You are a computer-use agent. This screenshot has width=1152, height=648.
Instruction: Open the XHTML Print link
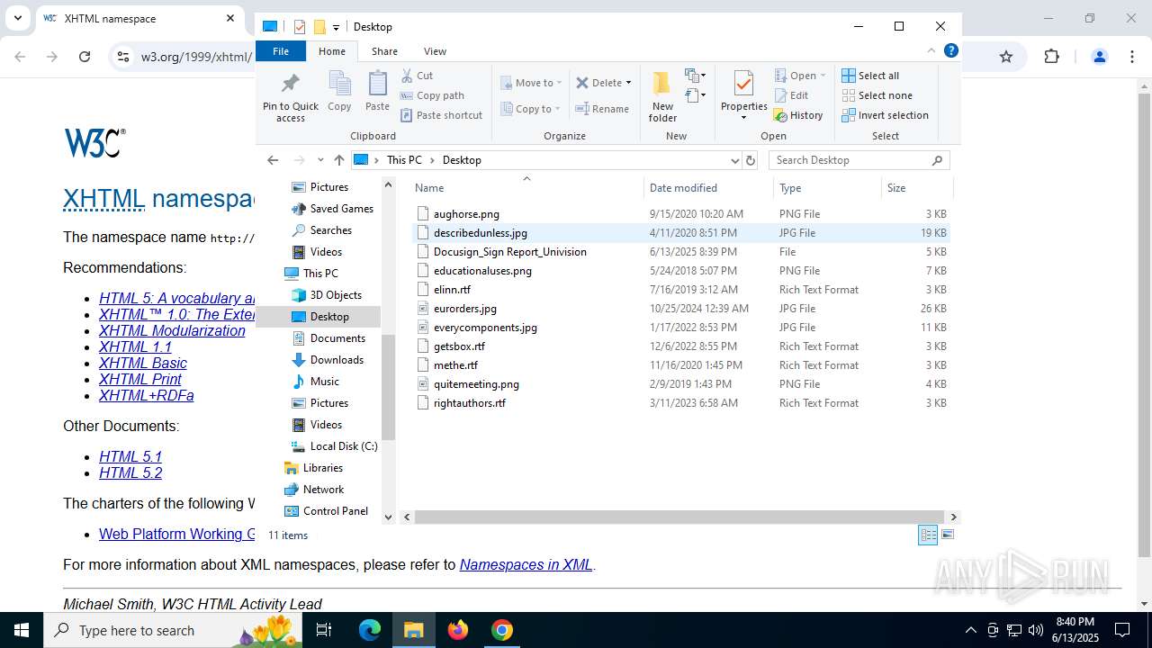tap(140, 379)
